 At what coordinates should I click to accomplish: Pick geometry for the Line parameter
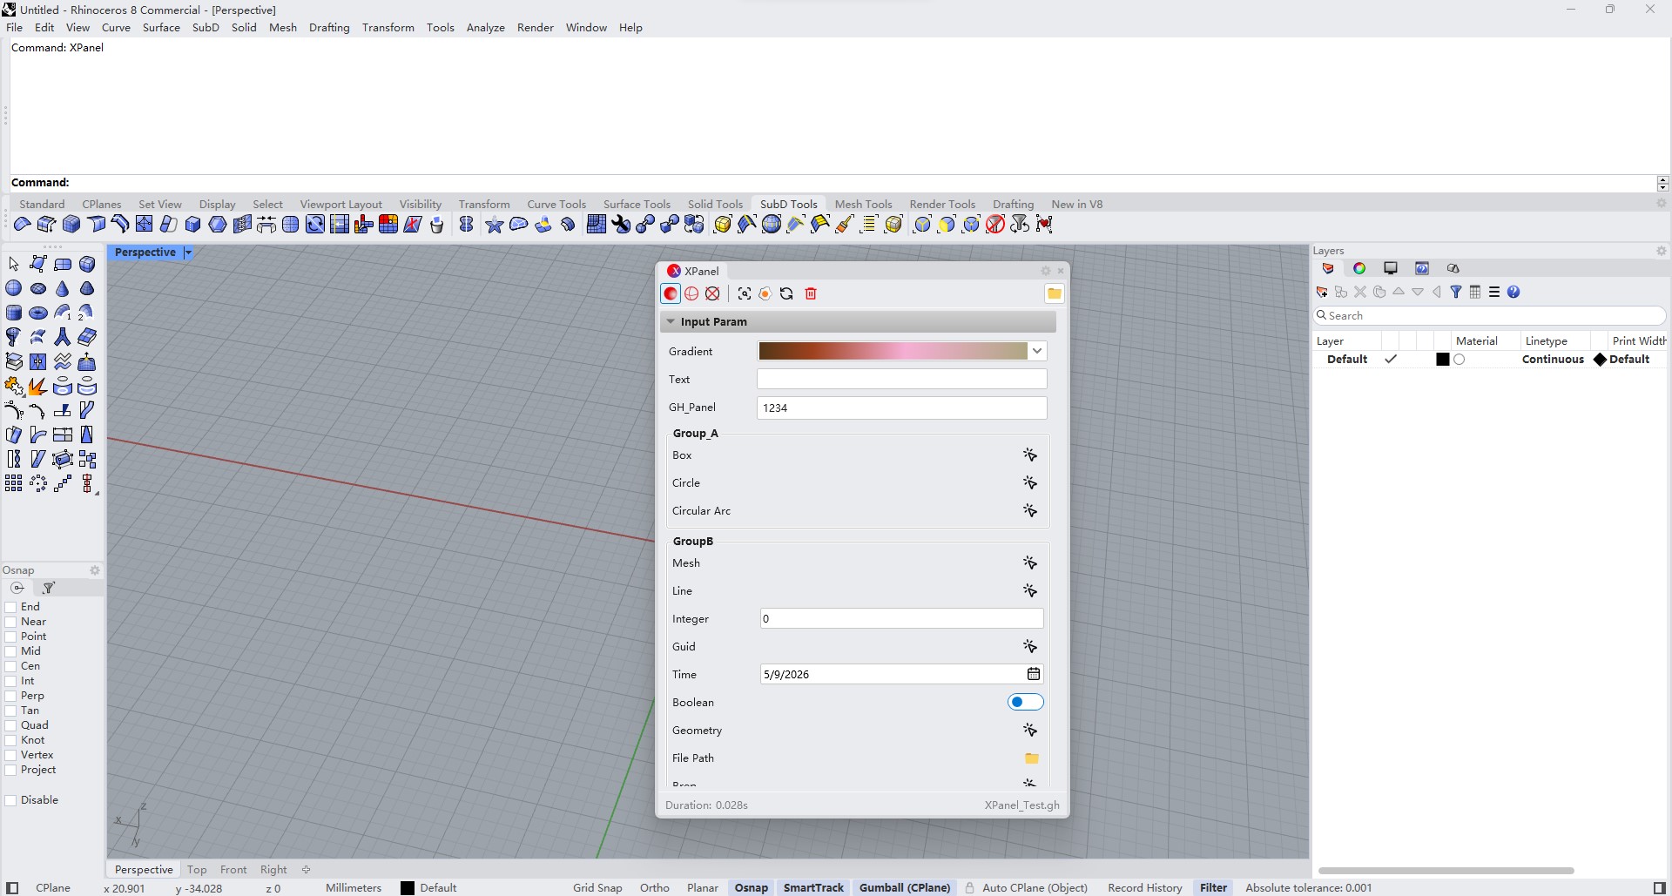[1030, 590]
